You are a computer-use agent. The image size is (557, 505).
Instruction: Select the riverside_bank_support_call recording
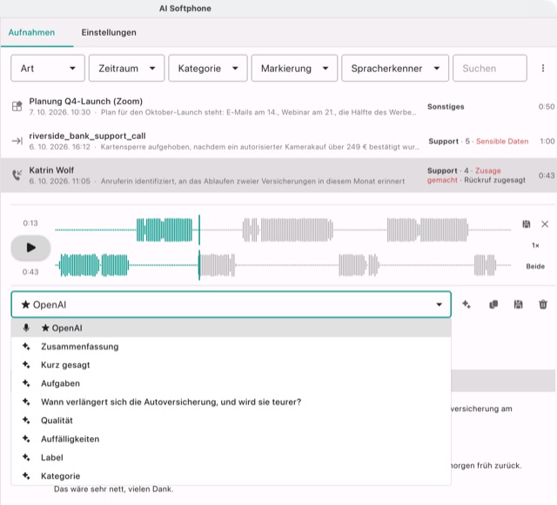278,141
